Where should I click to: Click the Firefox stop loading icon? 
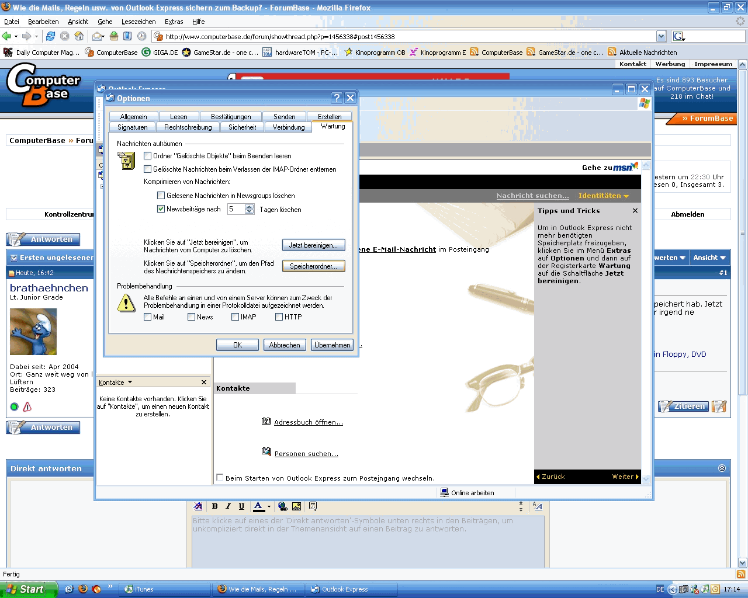click(x=65, y=36)
